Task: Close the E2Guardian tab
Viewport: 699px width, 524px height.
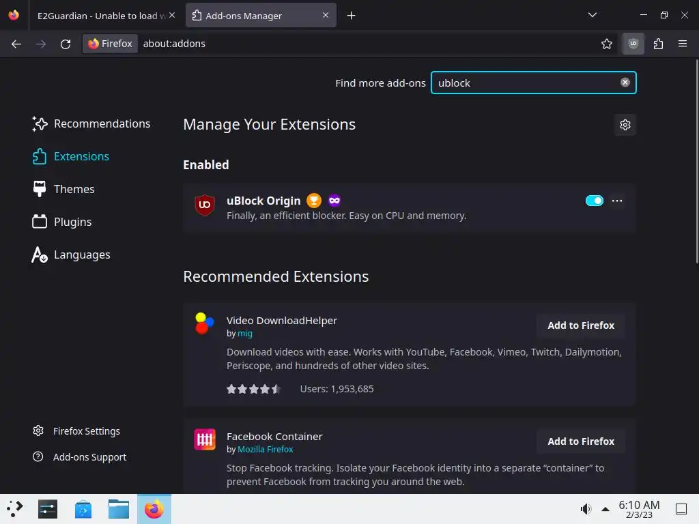Action: pos(172,15)
